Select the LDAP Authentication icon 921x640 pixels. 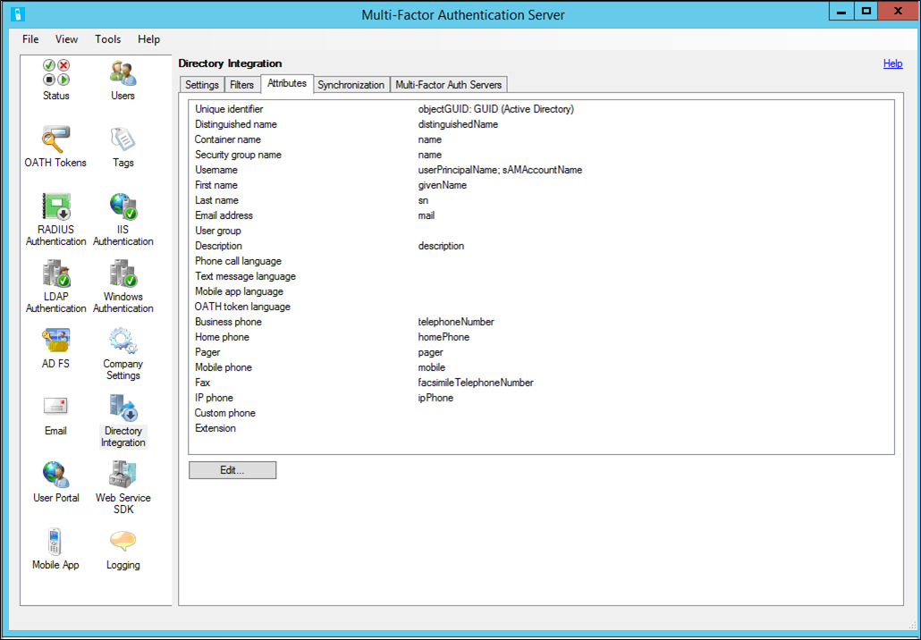55,282
